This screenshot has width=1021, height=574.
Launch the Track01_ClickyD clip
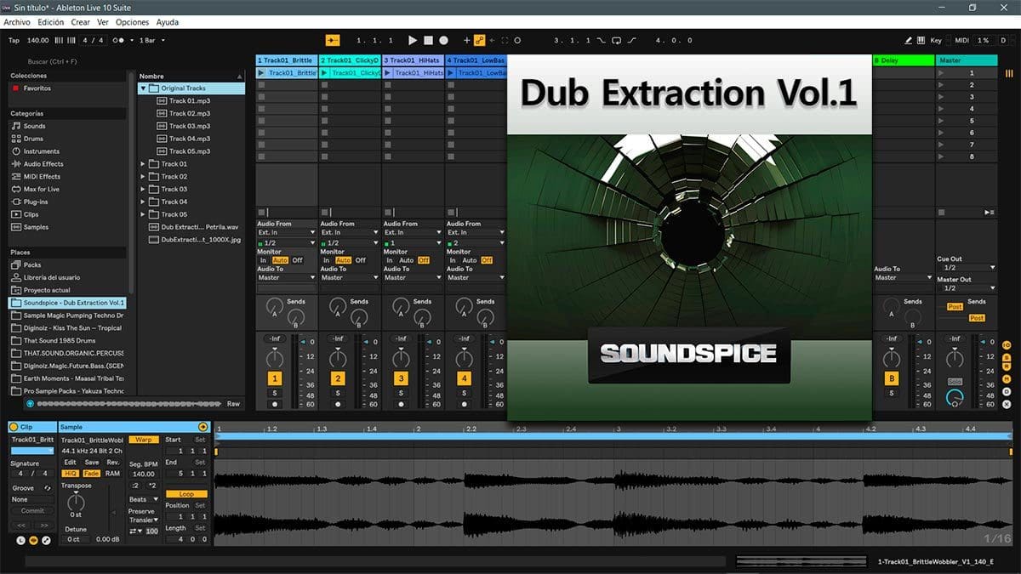[325, 73]
